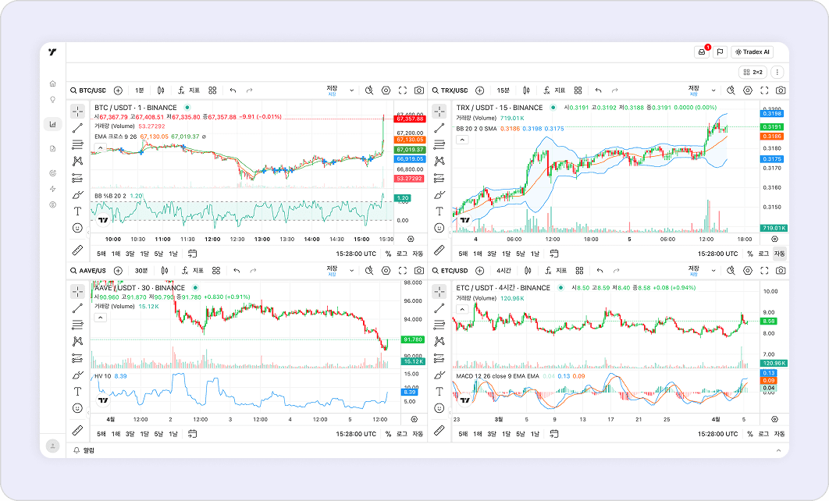Select the 1해 range under AAVE chart
This screenshot has height=501, width=829.
116,434
